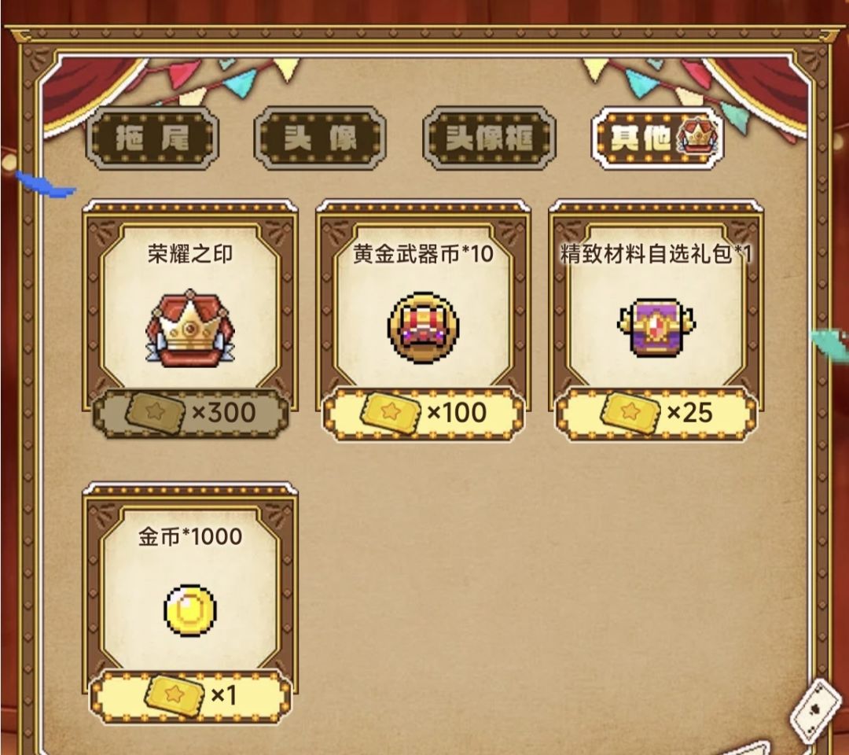Click the ticket icon on ×100 price
849x755 pixels.
click(x=391, y=413)
